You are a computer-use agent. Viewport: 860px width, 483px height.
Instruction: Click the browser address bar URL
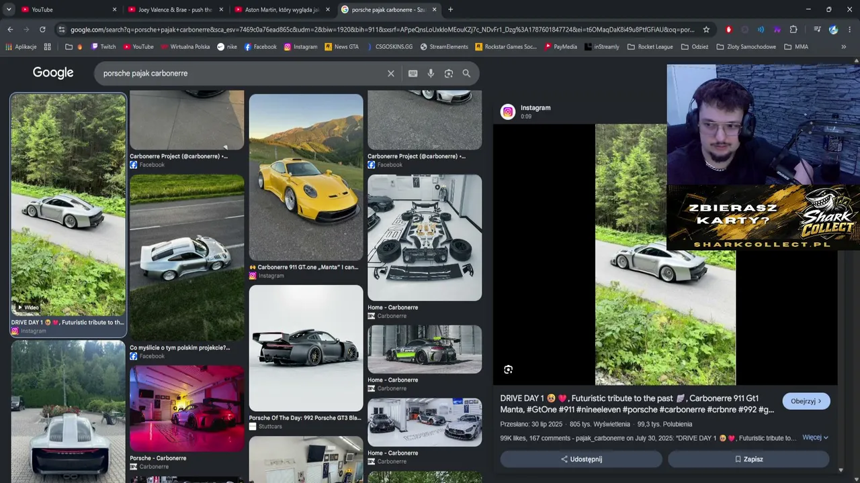(x=382, y=30)
